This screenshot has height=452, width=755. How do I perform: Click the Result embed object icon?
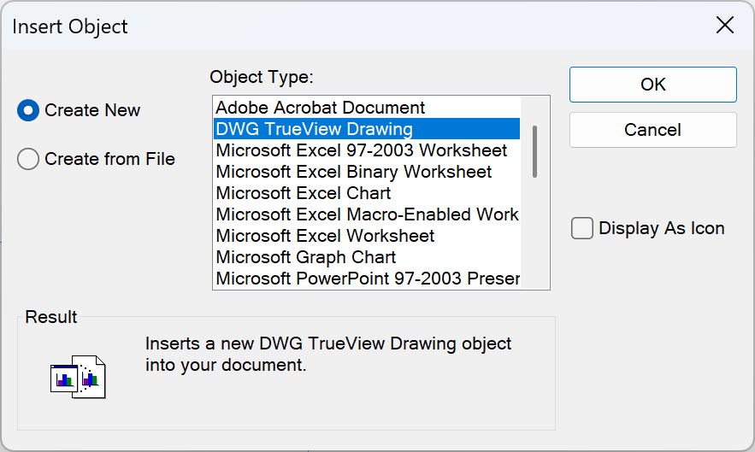coord(78,377)
